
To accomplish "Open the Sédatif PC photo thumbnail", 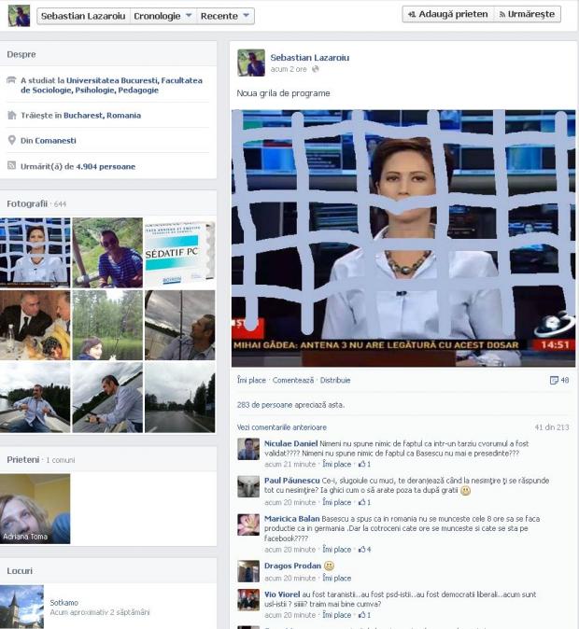I will (179, 252).
